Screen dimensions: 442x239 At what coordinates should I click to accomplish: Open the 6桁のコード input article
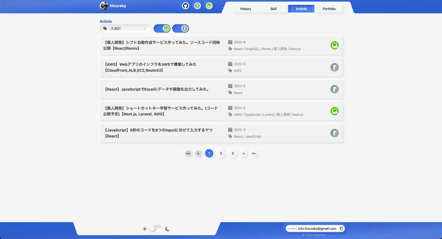pyautogui.click(x=221, y=133)
